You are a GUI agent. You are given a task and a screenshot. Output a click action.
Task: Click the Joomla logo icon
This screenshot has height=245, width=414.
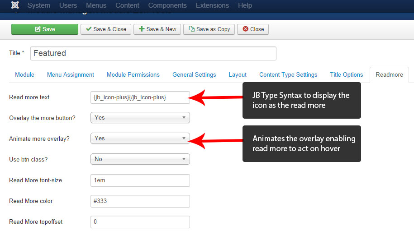point(15,5)
